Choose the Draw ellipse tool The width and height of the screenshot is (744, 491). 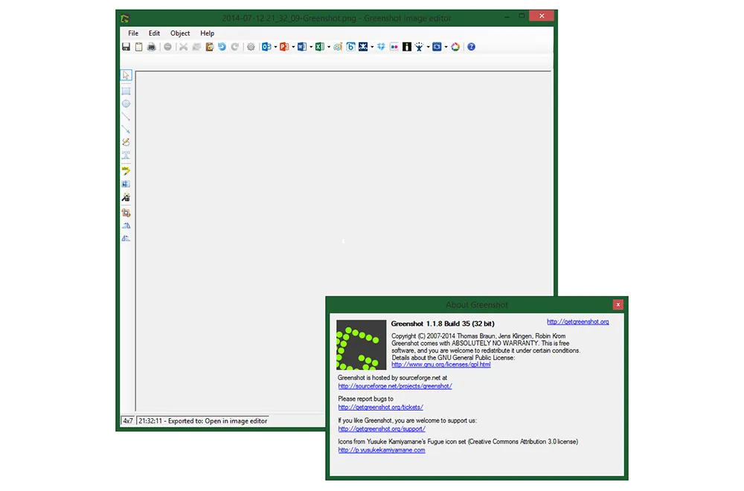coord(126,103)
